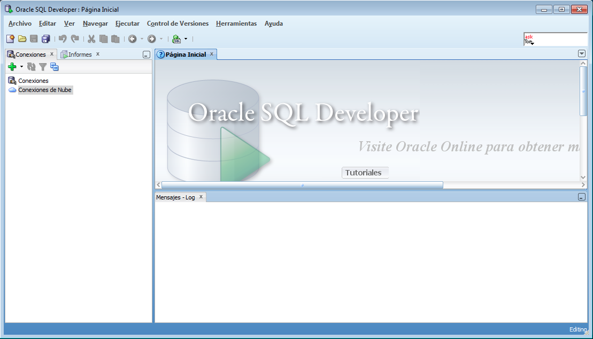
Task: Open the Archivo menu
Action: tap(20, 24)
